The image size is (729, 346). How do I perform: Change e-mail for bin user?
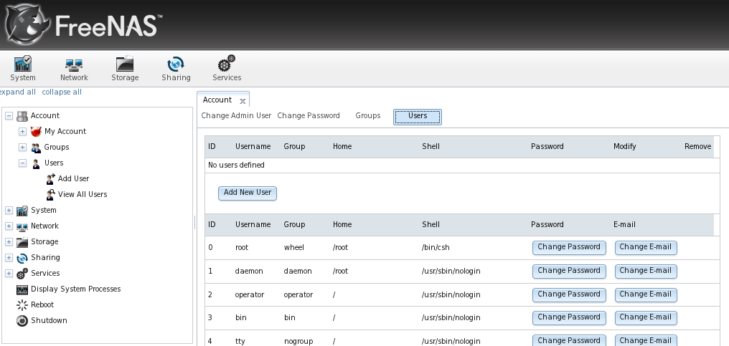[646, 317]
